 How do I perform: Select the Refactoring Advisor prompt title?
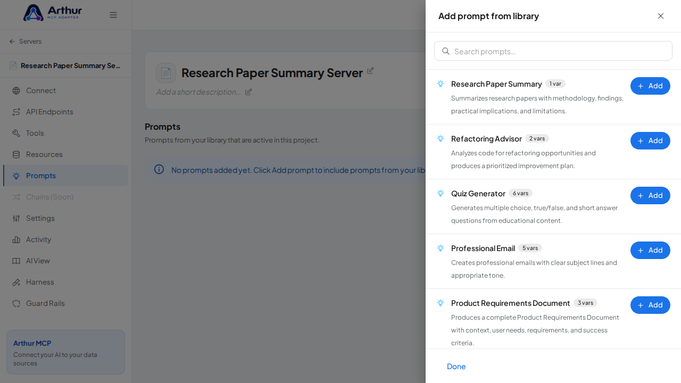486,138
